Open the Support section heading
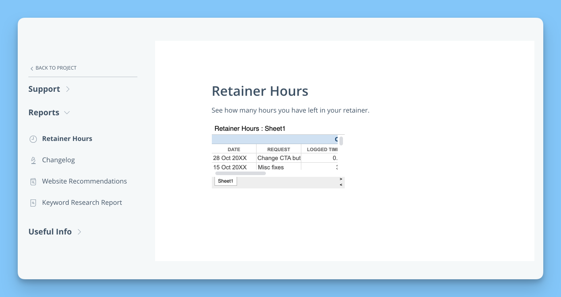This screenshot has height=297, width=561. click(x=44, y=89)
